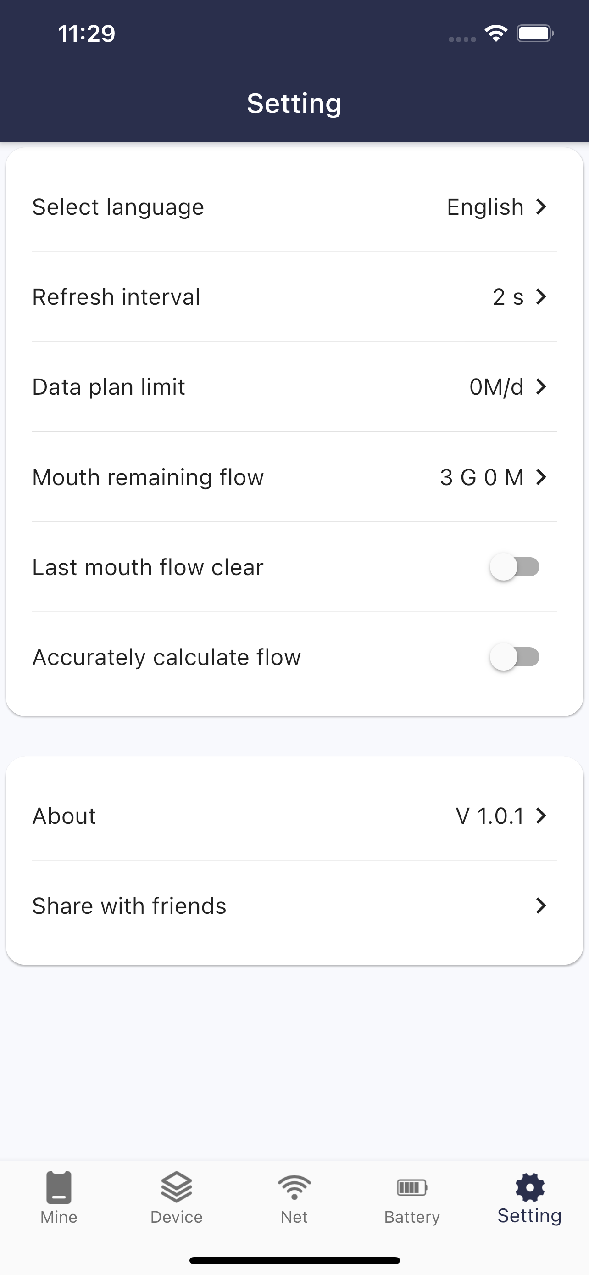Open the About row chevron

point(542,815)
